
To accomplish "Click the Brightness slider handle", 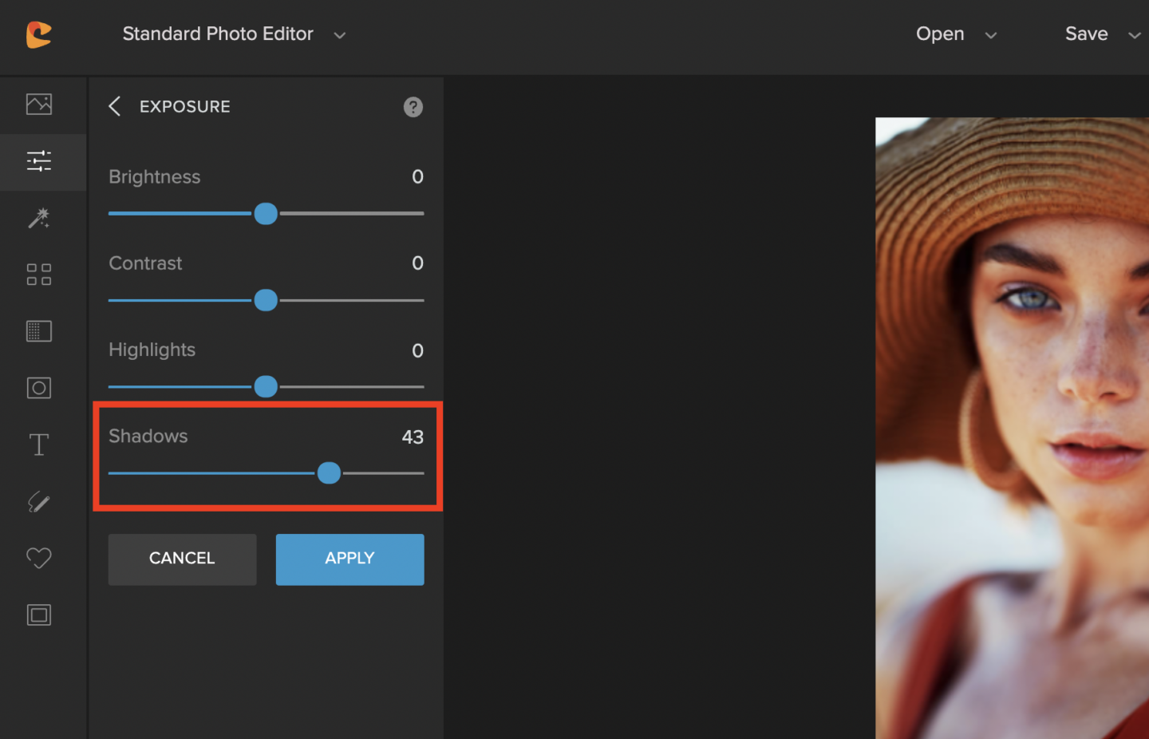I will (x=266, y=214).
